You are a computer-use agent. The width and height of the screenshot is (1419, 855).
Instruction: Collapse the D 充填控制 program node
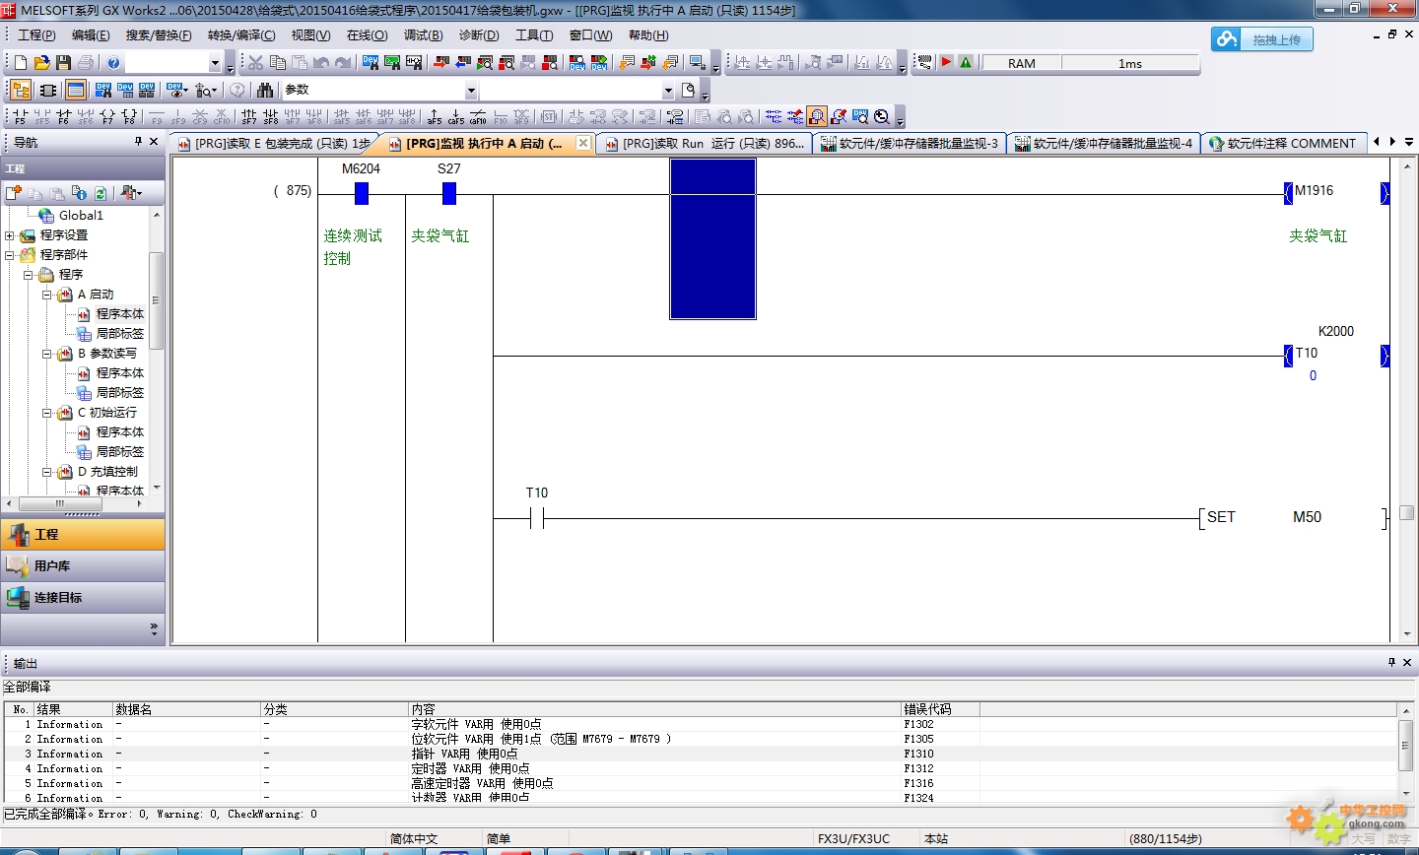(47, 472)
